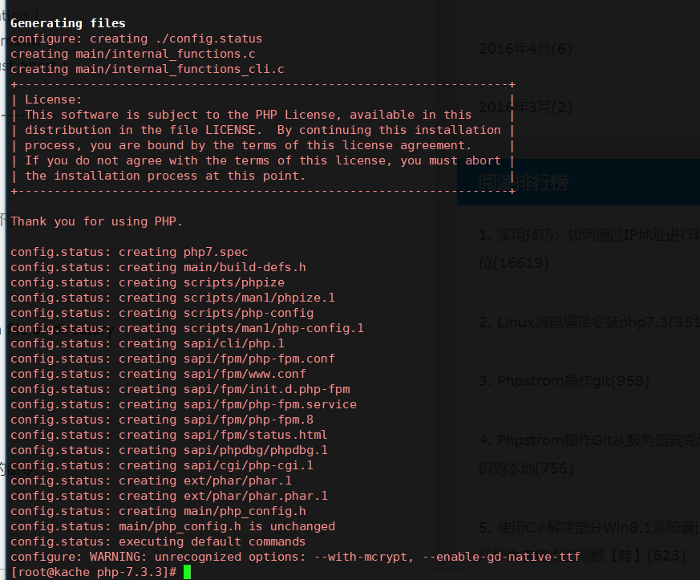Click the 'creating main/build-defs.h' line
The height and width of the screenshot is (580, 700).
pos(158,267)
